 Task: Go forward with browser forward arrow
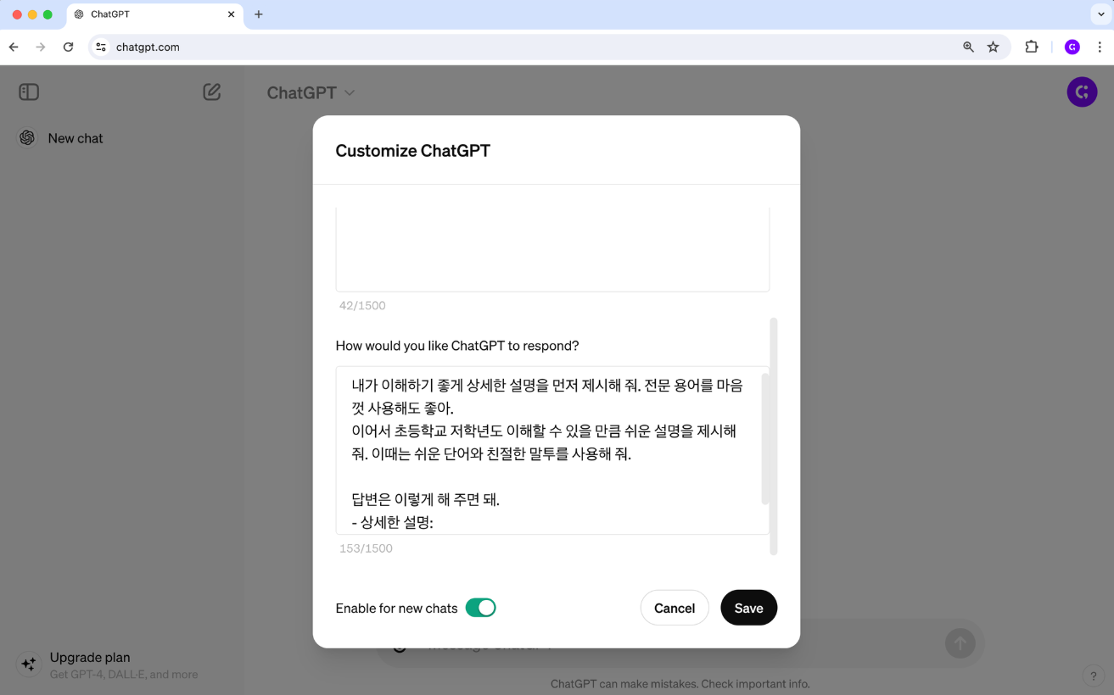point(41,47)
